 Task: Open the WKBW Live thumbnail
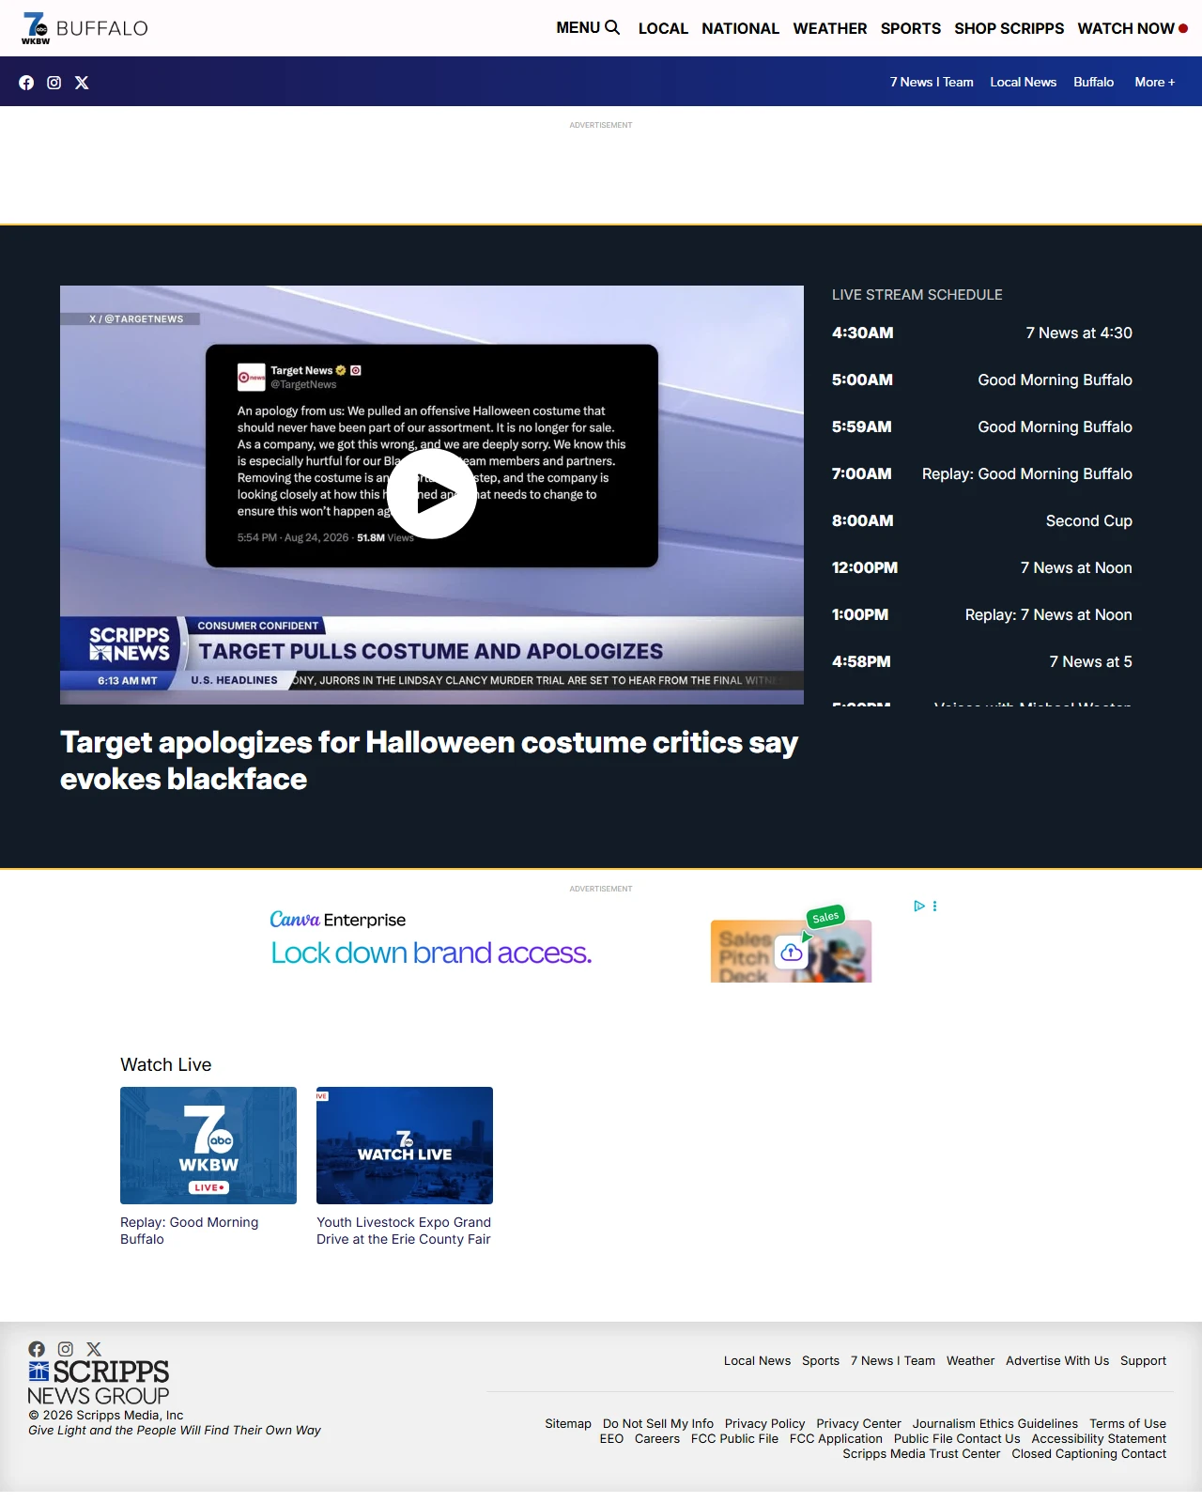click(x=208, y=1145)
